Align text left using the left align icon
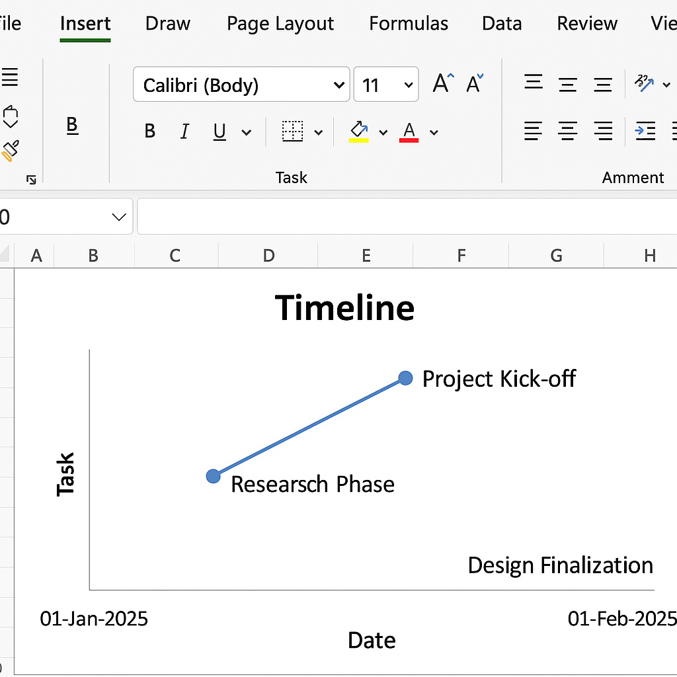Screen dimensions: 677x677 pyautogui.click(x=533, y=131)
